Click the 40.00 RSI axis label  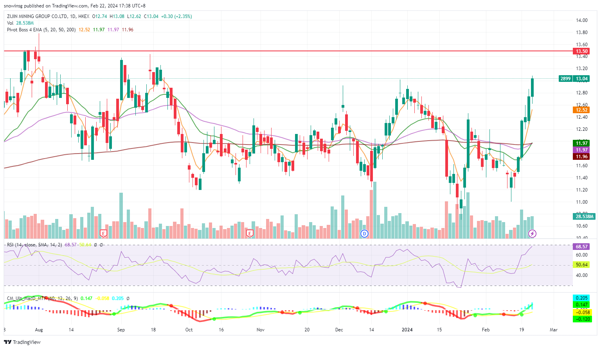pos(582,275)
